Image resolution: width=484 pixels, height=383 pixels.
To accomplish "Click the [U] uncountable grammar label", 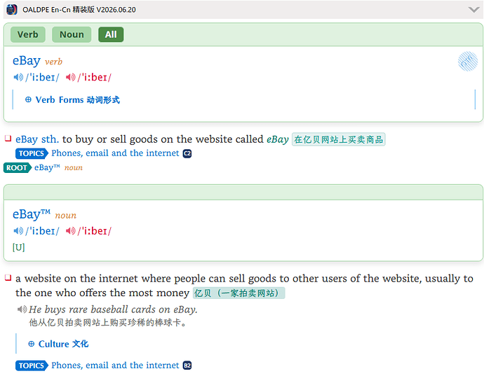I will tap(18, 247).
